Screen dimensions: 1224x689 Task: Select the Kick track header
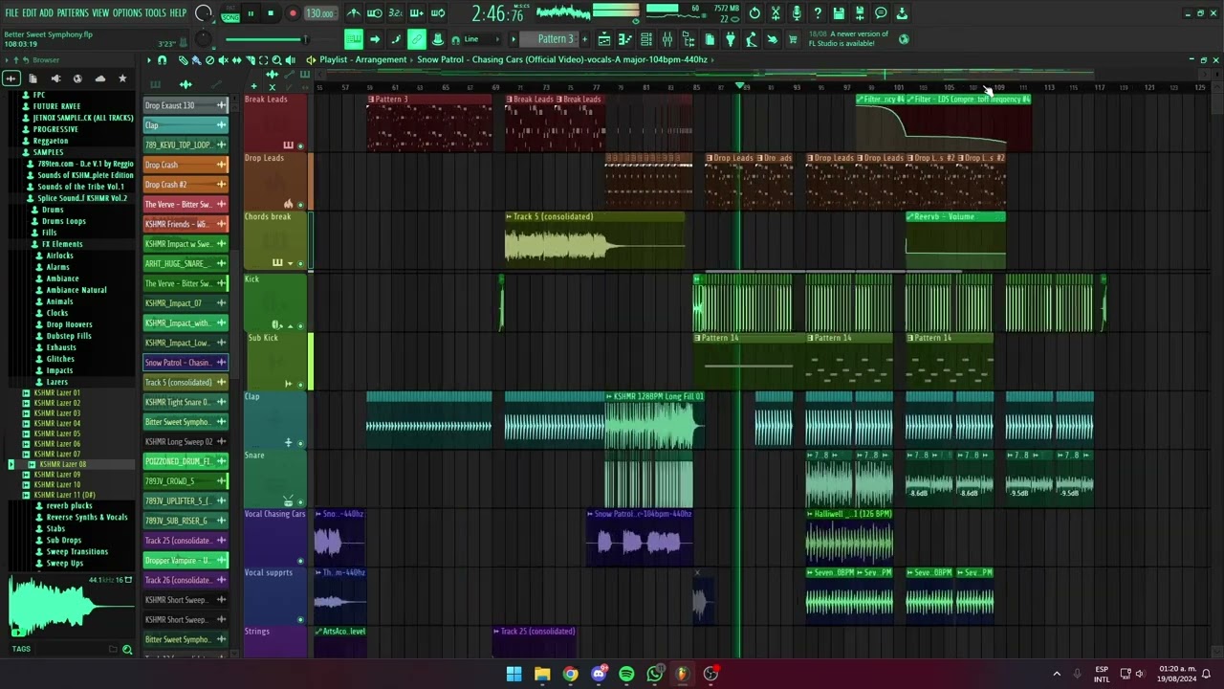click(275, 301)
